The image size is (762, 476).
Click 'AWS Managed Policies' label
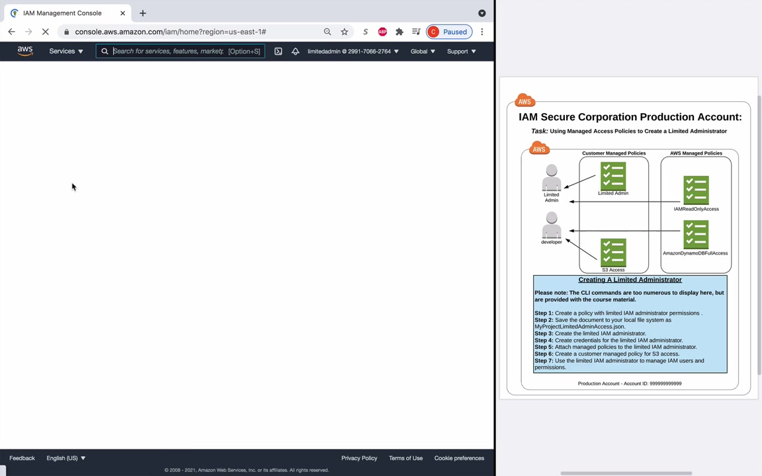coord(696,153)
